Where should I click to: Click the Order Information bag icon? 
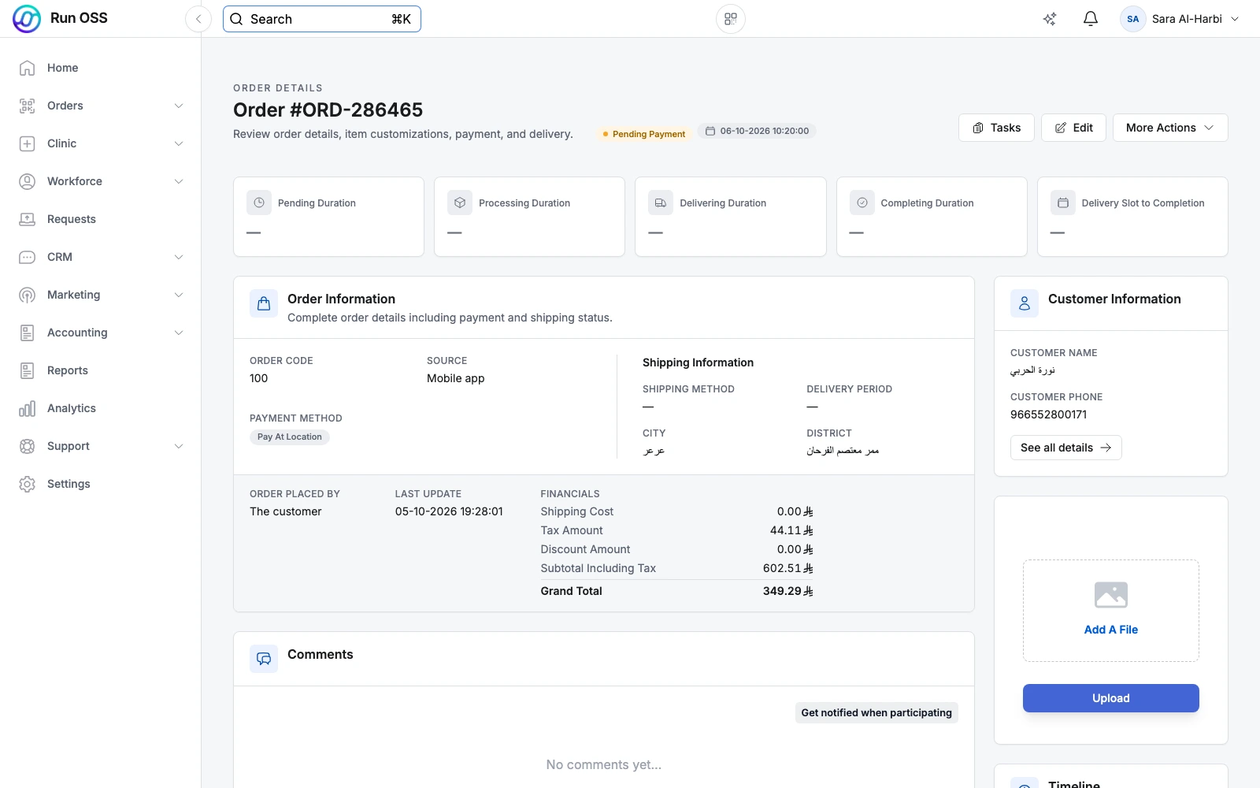coord(264,303)
